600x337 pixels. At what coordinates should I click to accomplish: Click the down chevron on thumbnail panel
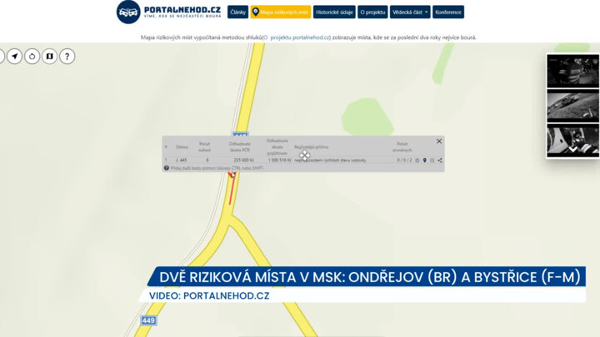click(x=572, y=150)
